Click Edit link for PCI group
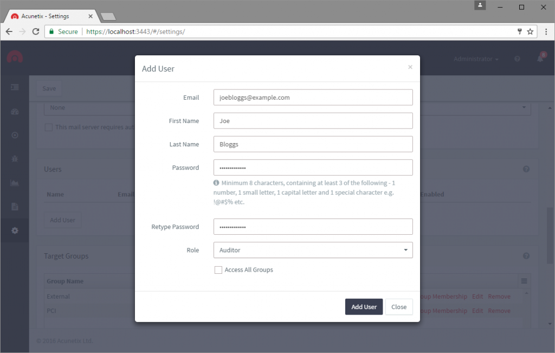 [x=477, y=311]
